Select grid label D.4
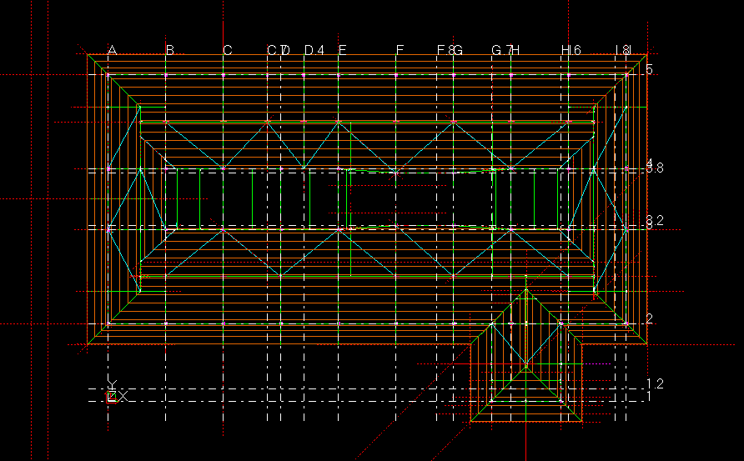 click(314, 51)
